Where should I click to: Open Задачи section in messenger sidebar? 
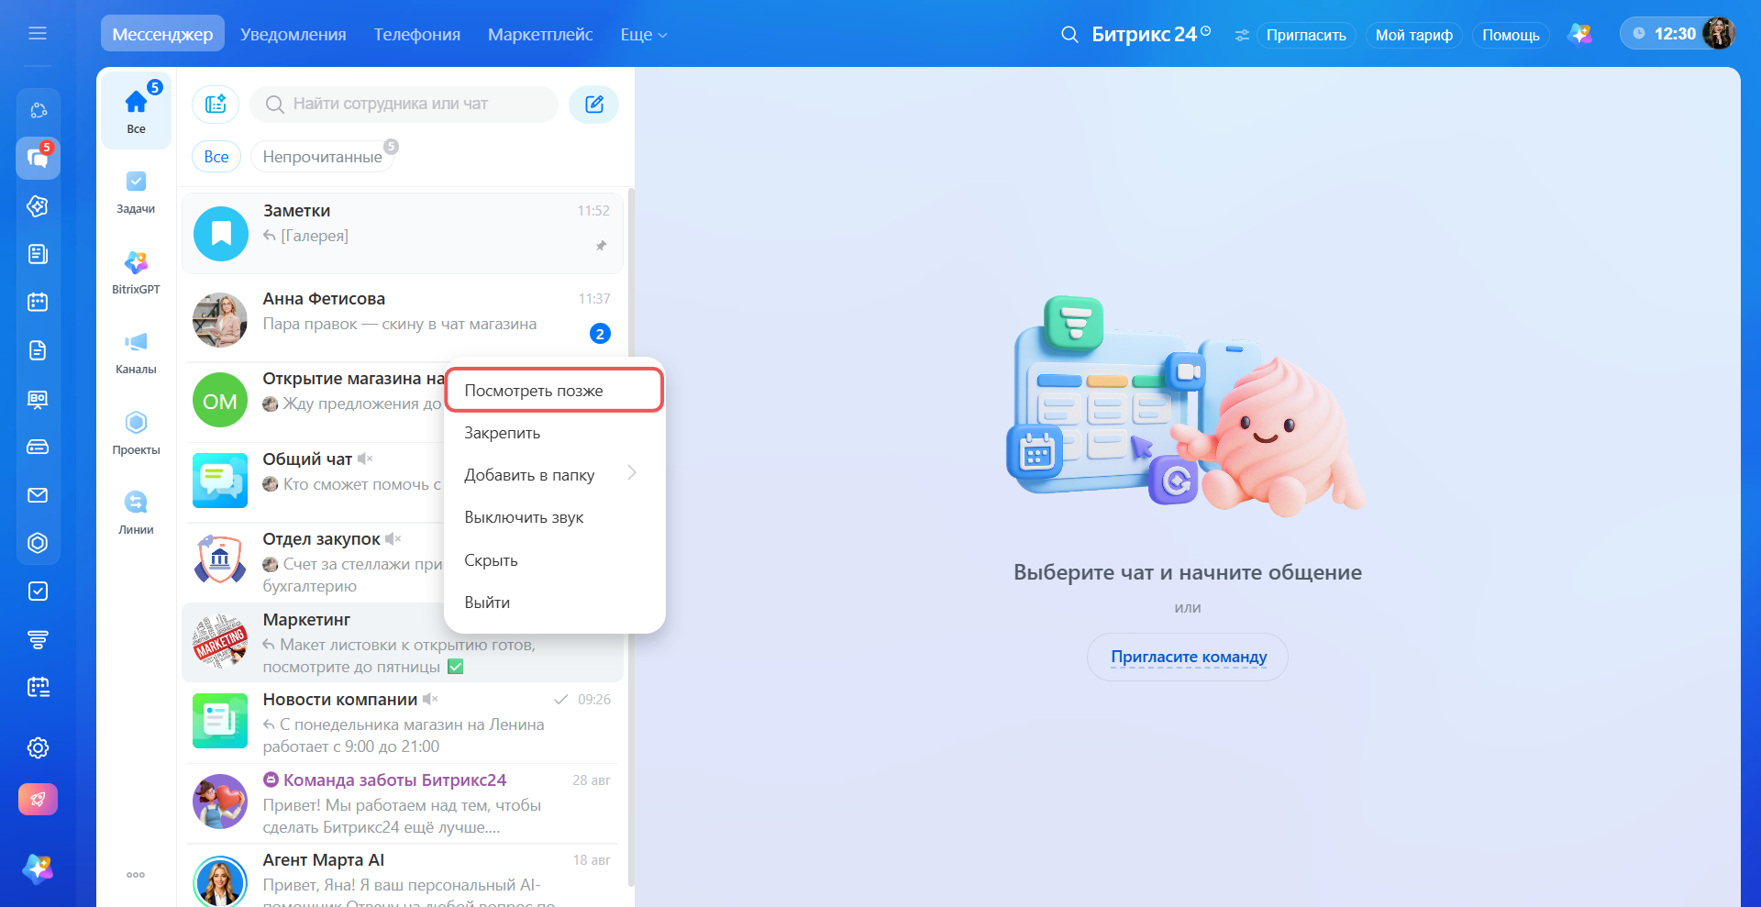coord(136,192)
